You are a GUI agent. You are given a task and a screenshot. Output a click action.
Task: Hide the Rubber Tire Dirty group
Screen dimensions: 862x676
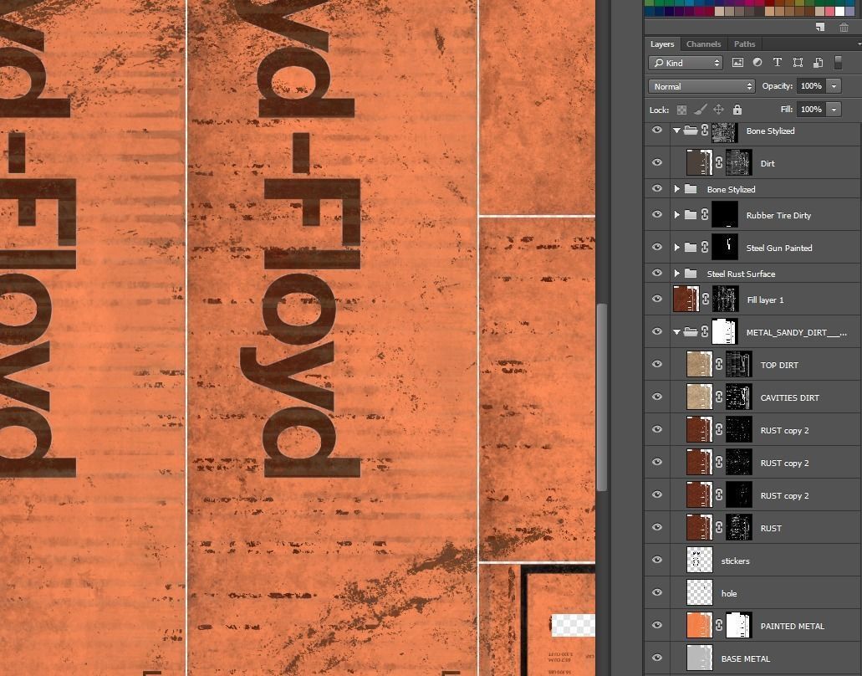pyautogui.click(x=657, y=214)
